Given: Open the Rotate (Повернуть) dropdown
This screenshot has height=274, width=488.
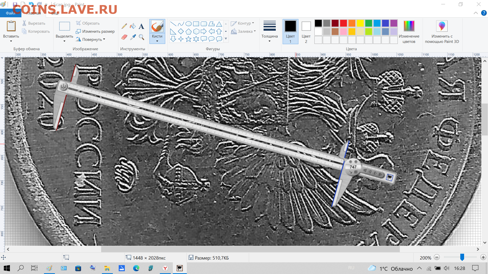Looking at the screenshot, I should pos(90,39).
